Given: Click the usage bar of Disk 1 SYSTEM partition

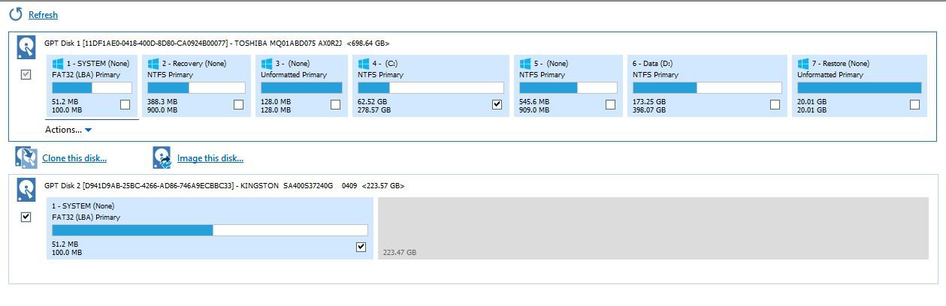Looking at the screenshot, I should (x=92, y=88).
